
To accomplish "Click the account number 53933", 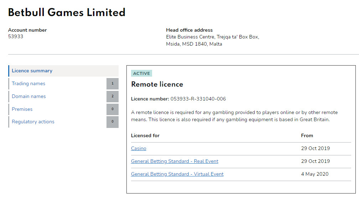I will point(16,37).
